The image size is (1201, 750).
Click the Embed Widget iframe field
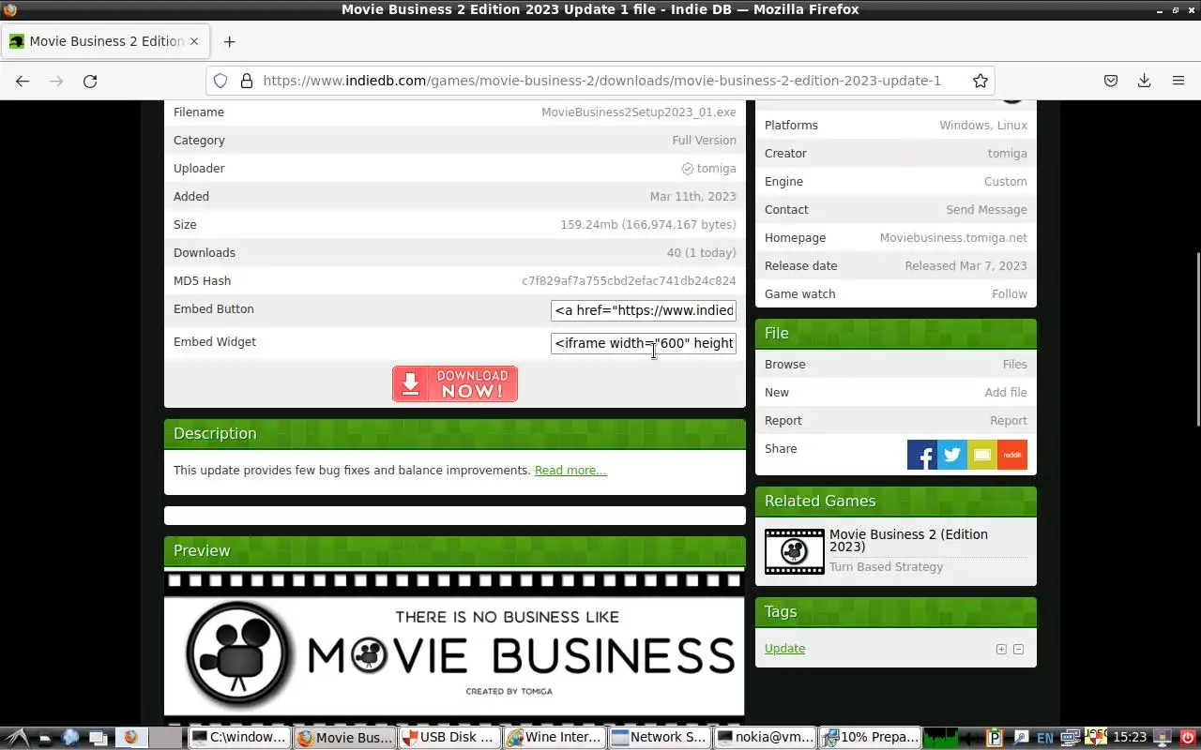click(644, 343)
